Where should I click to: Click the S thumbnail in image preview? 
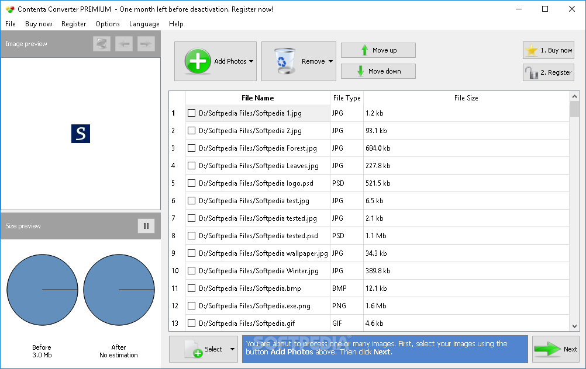click(81, 134)
